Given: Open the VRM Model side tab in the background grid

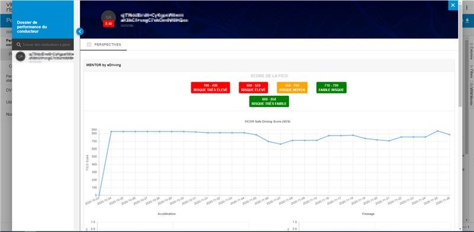Looking at the screenshot, I should [x=471, y=95].
